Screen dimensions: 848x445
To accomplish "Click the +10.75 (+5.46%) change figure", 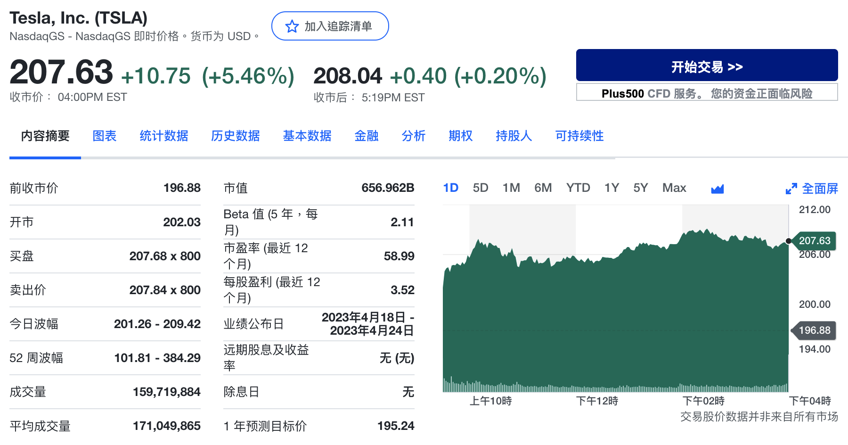I will 208,76.
